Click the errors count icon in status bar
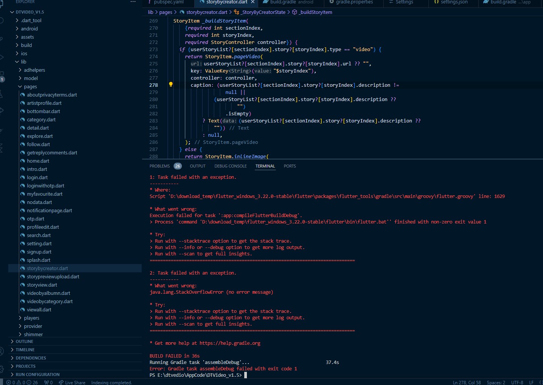This screenshot has height=385, width=543. [9, 382]
